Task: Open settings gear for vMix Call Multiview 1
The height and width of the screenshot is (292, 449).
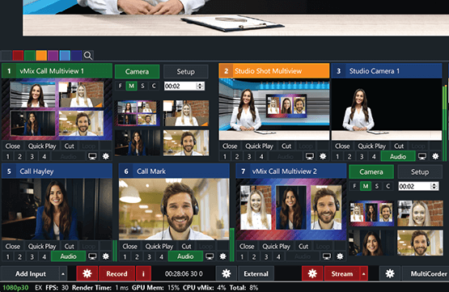Action: (106, 156)
